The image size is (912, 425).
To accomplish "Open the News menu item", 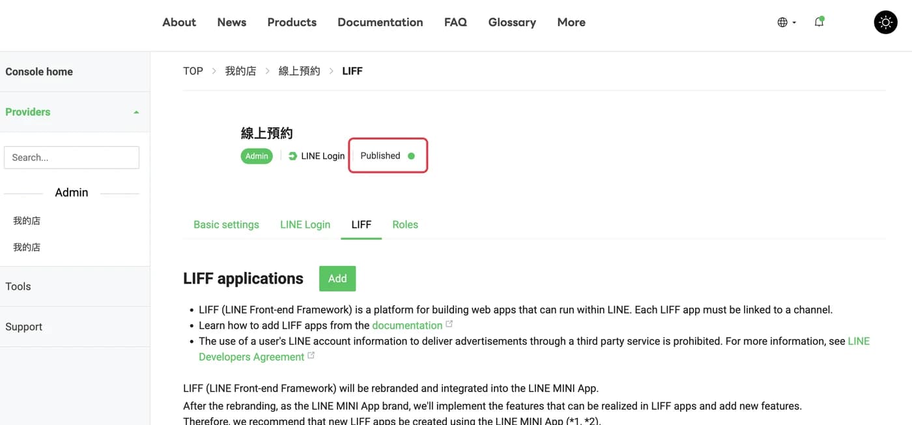I will 232,22.
